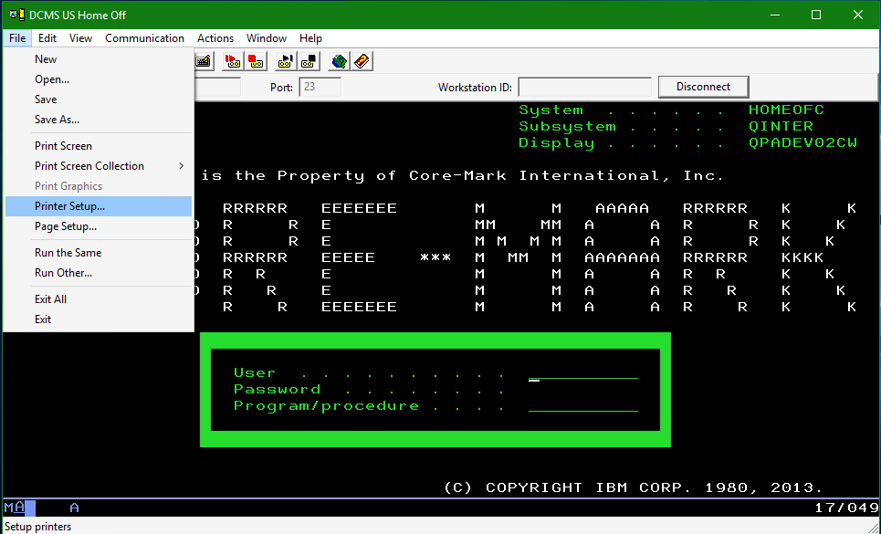Click the Disconnect button
Screen dimensions: 881x534
[x=704, y=87]
